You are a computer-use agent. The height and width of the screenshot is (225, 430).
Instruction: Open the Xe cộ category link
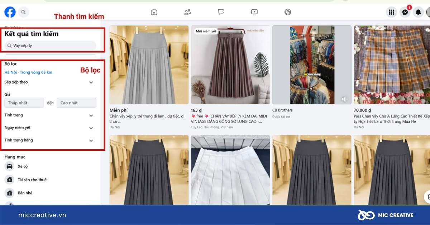point(23,166)
